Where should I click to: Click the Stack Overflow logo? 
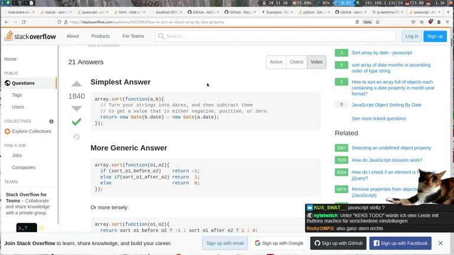click(30, 36)
